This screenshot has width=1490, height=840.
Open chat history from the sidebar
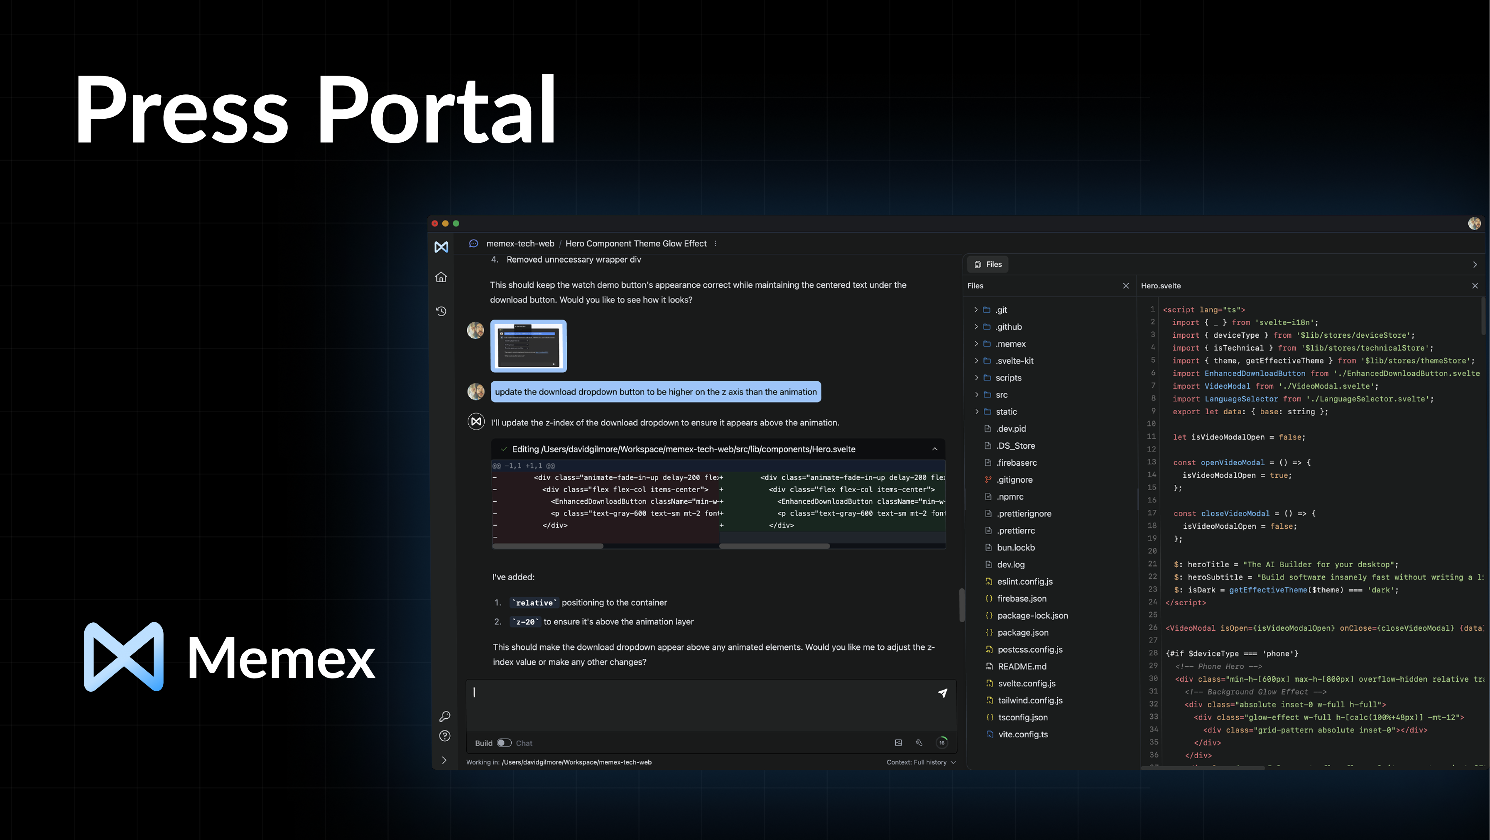pos(441,311)
